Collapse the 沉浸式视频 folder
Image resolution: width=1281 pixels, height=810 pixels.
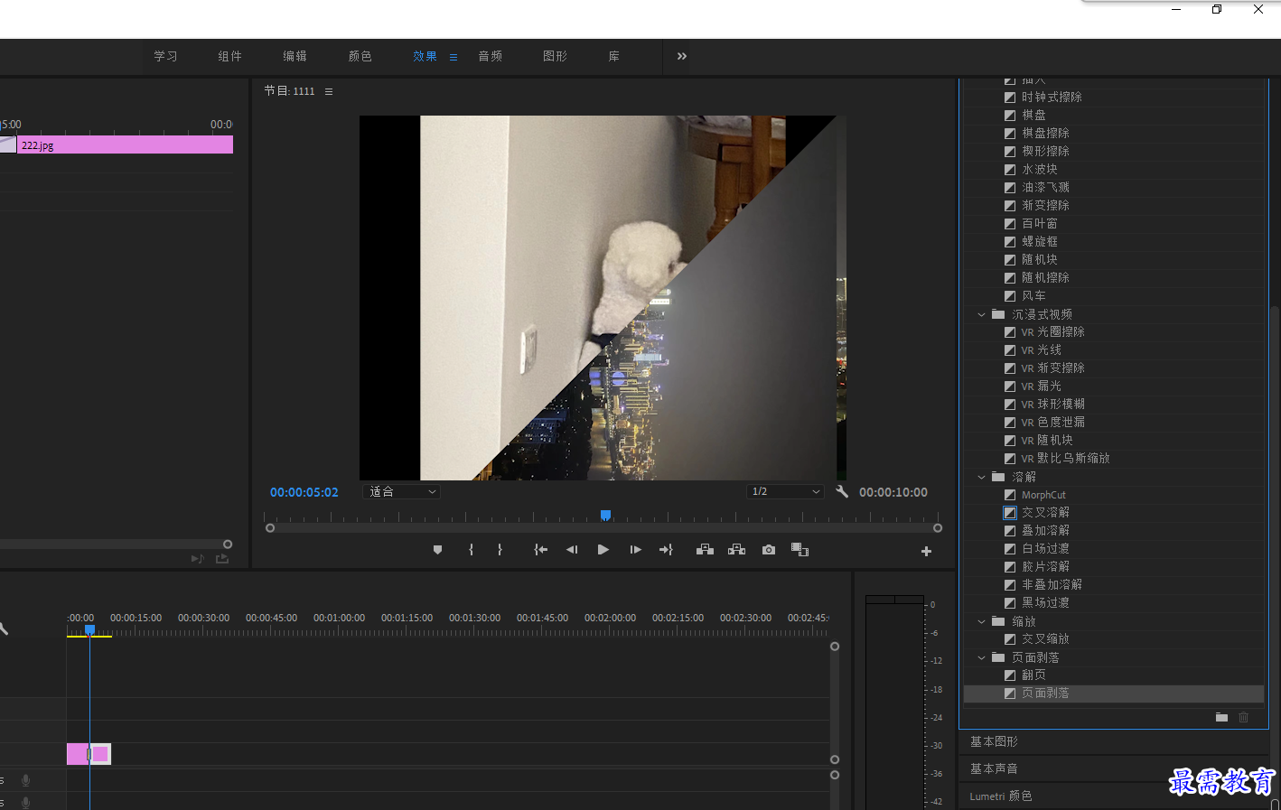(x=981, y=314)
